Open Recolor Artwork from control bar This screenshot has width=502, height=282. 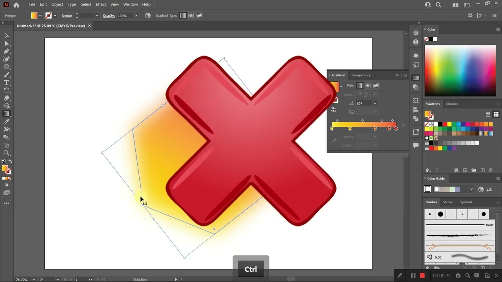148,16
